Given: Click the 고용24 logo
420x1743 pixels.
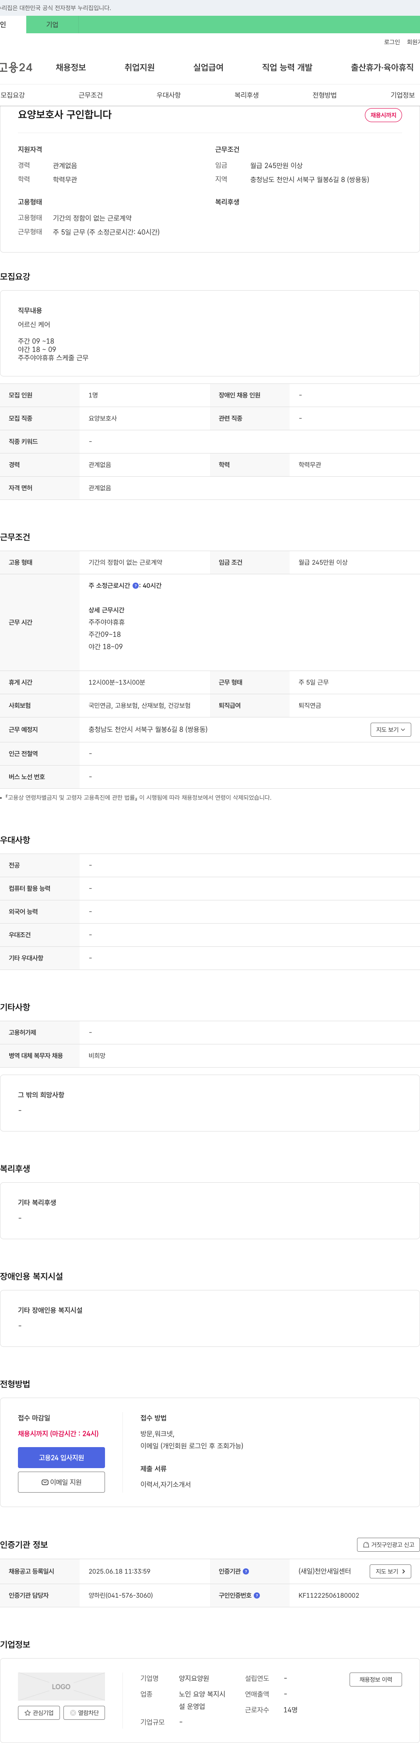Looking at the screenshot, I should click(x=16, y=67).
